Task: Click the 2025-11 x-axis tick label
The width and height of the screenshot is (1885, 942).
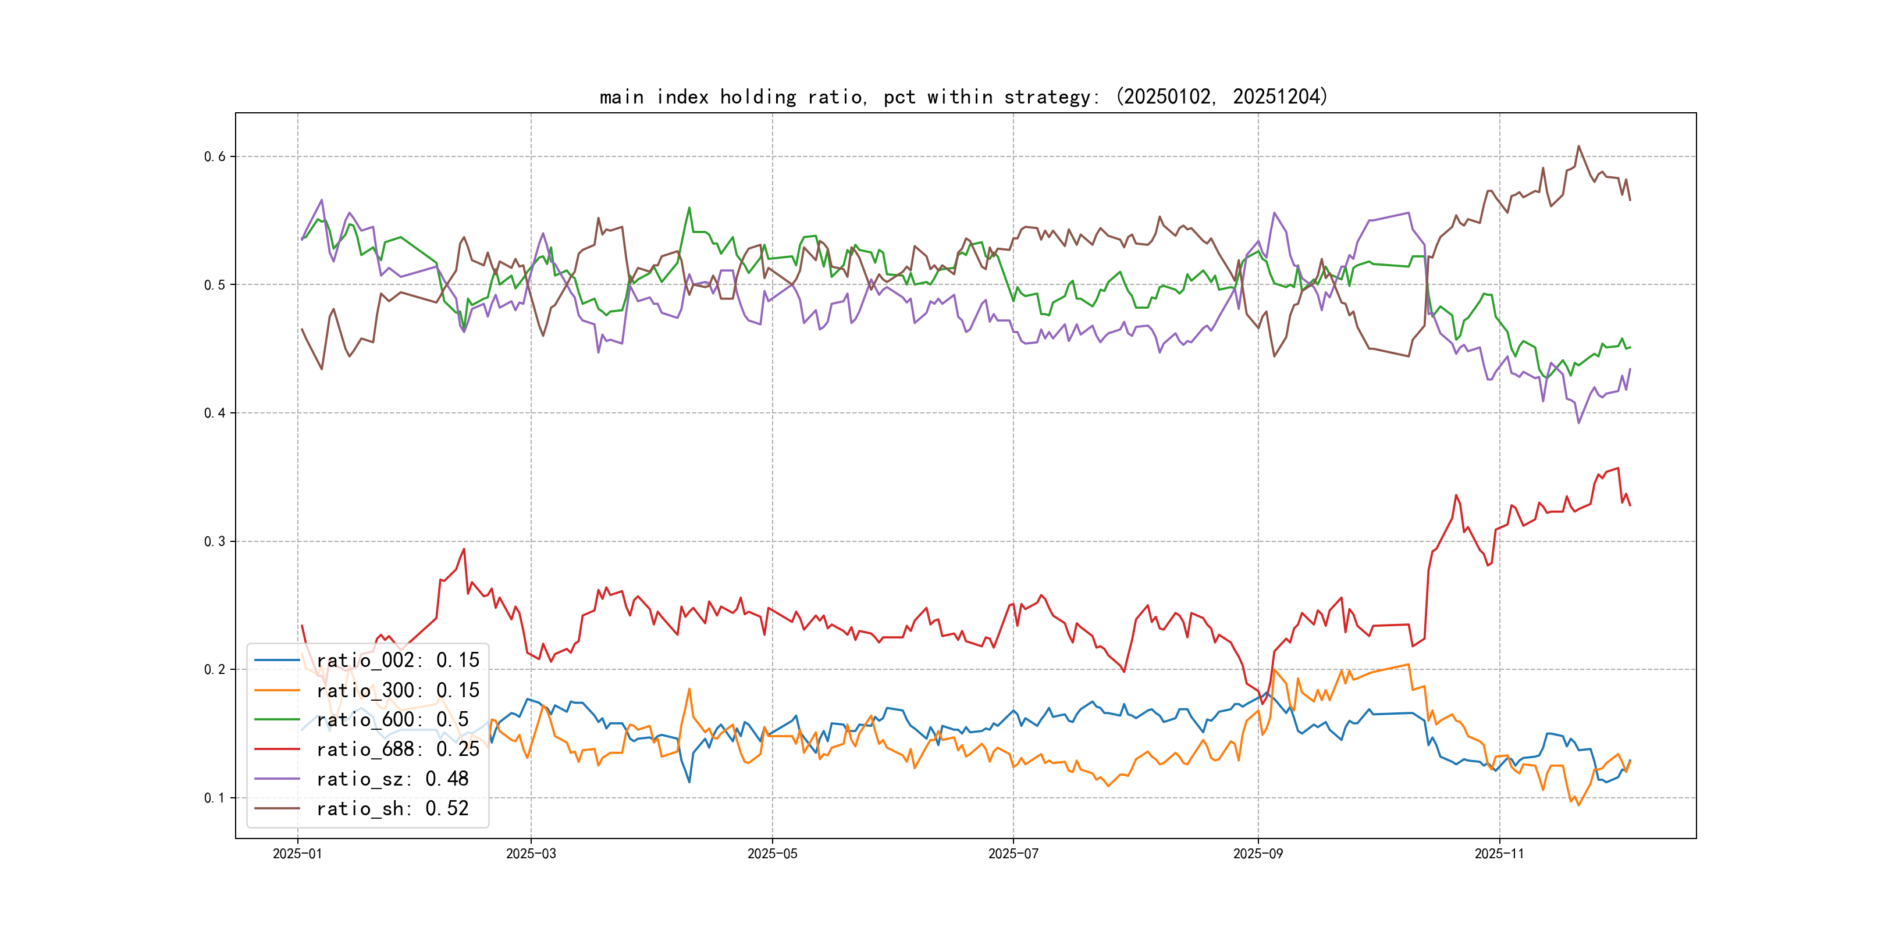Action: pos(1499,854)
